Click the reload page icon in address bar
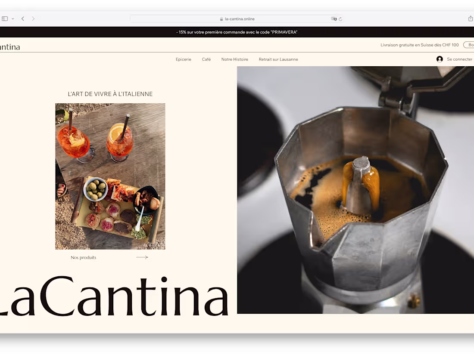The image size is (474, 355). coord(340,19)
